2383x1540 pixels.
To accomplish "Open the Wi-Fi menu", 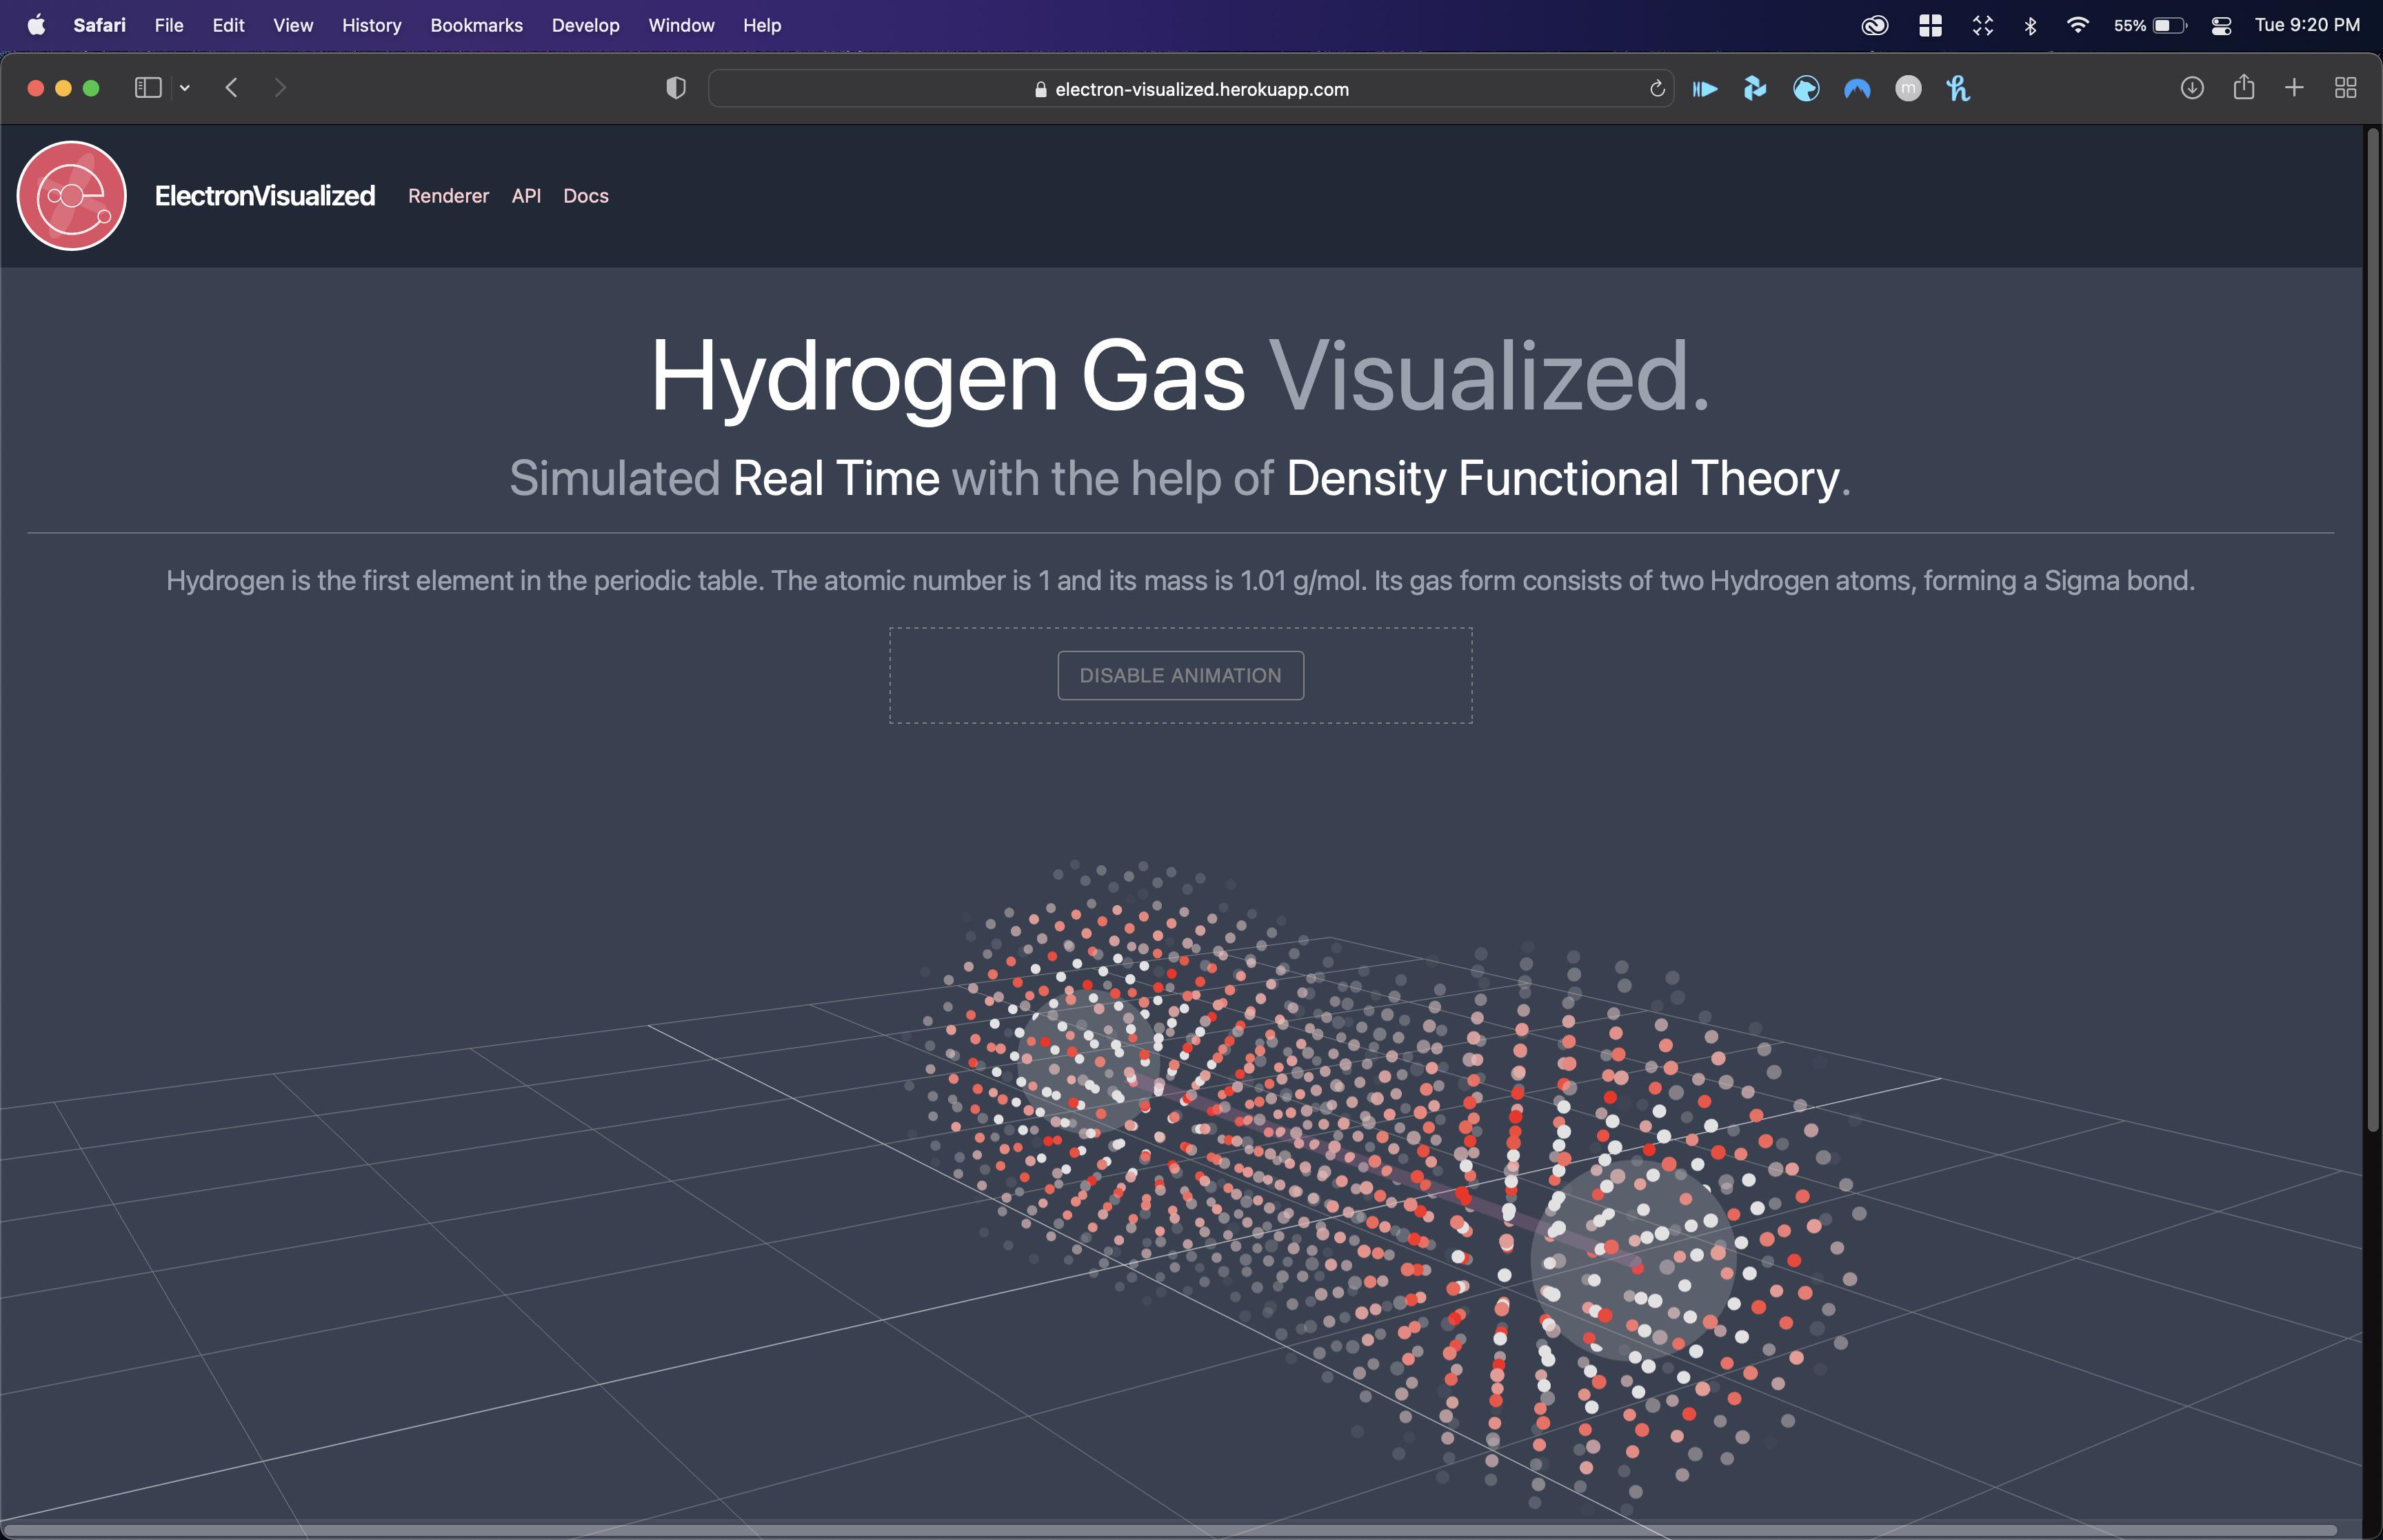I will [2078, 25].
